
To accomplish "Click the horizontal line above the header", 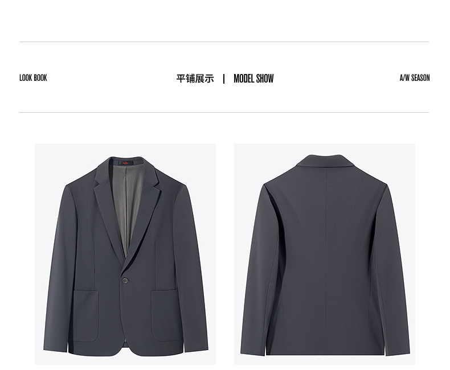I will pyautogui.click(x=224, y=42).
